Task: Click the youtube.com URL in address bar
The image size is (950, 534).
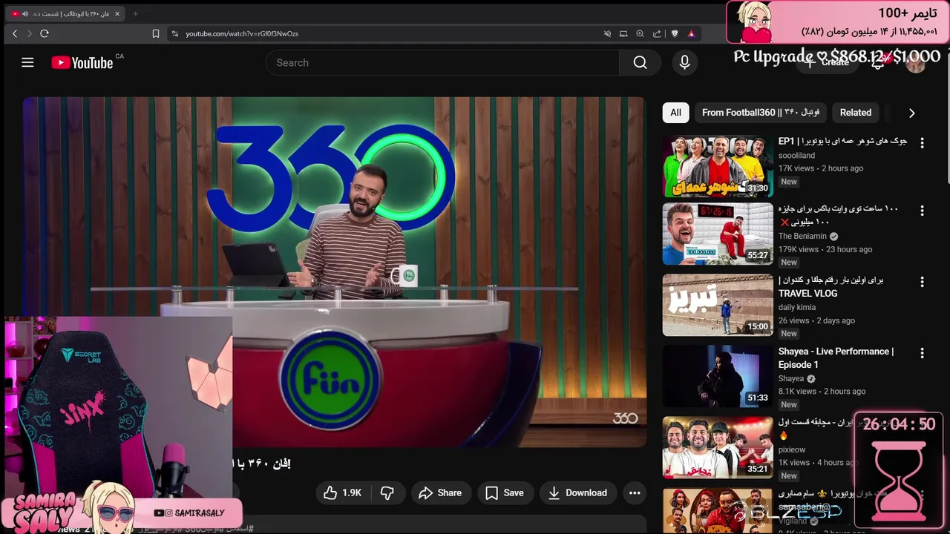Action: point(242,33)
